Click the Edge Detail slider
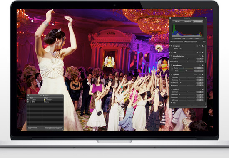This screenshot has width=229, height=158. [x=187, y=62]
